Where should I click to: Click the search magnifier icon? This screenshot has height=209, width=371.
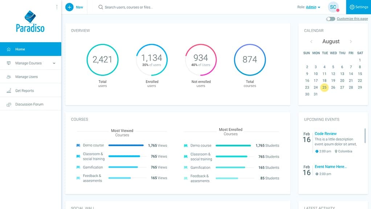[101, 7]
